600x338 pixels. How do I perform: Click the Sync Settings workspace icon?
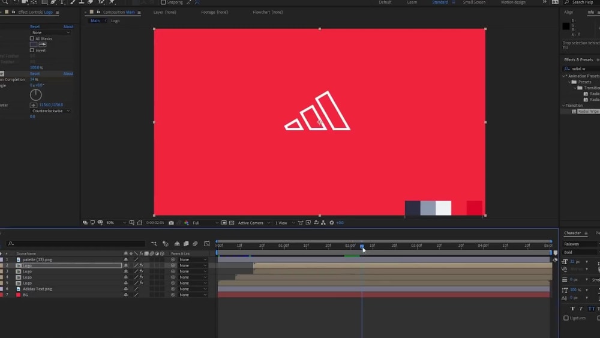click(x=555, y=2)
